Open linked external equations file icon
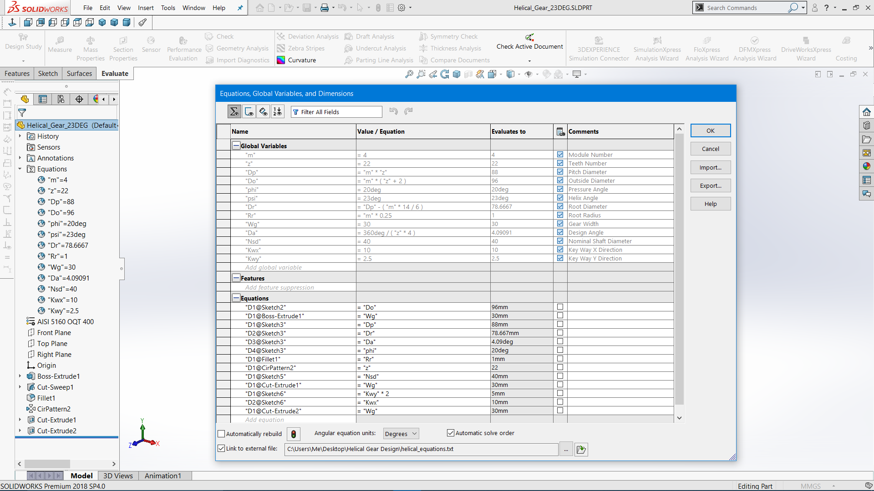Viewport: 874px width, 491px height. pyautogui.click(x=581, y=450)
